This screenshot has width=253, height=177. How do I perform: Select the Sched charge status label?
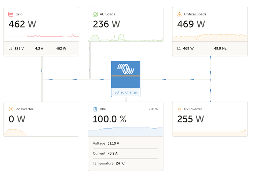click(125, 92)
